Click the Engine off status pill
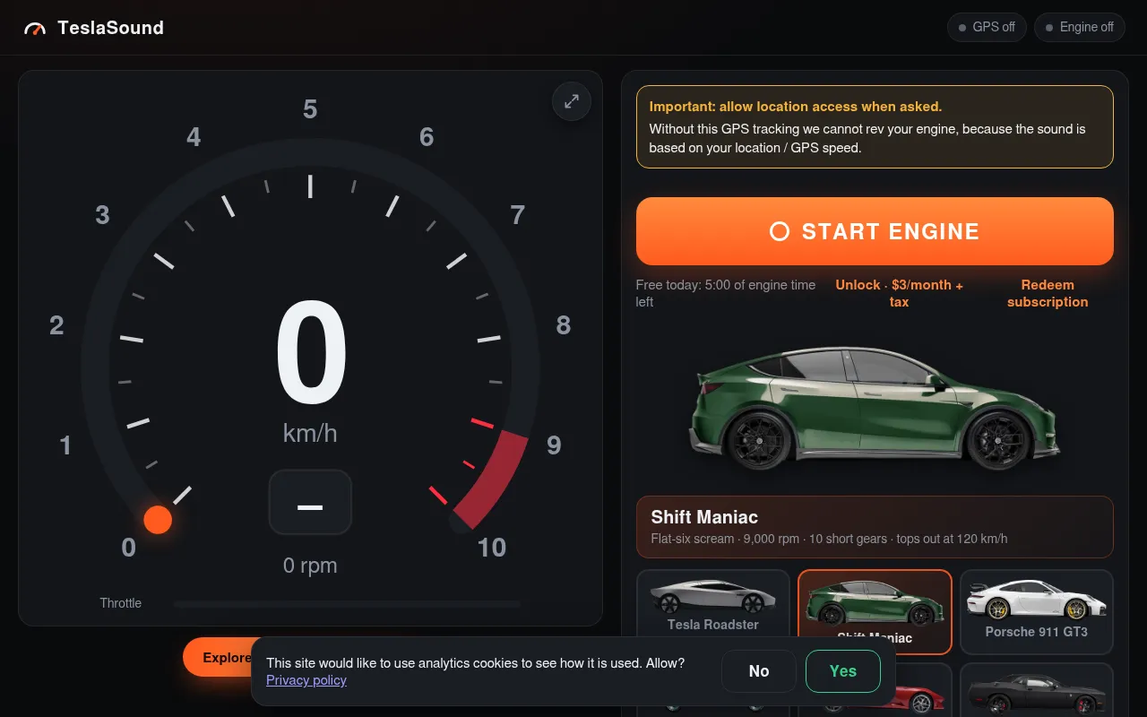 pyautogui.click(x=1079, y=27)
